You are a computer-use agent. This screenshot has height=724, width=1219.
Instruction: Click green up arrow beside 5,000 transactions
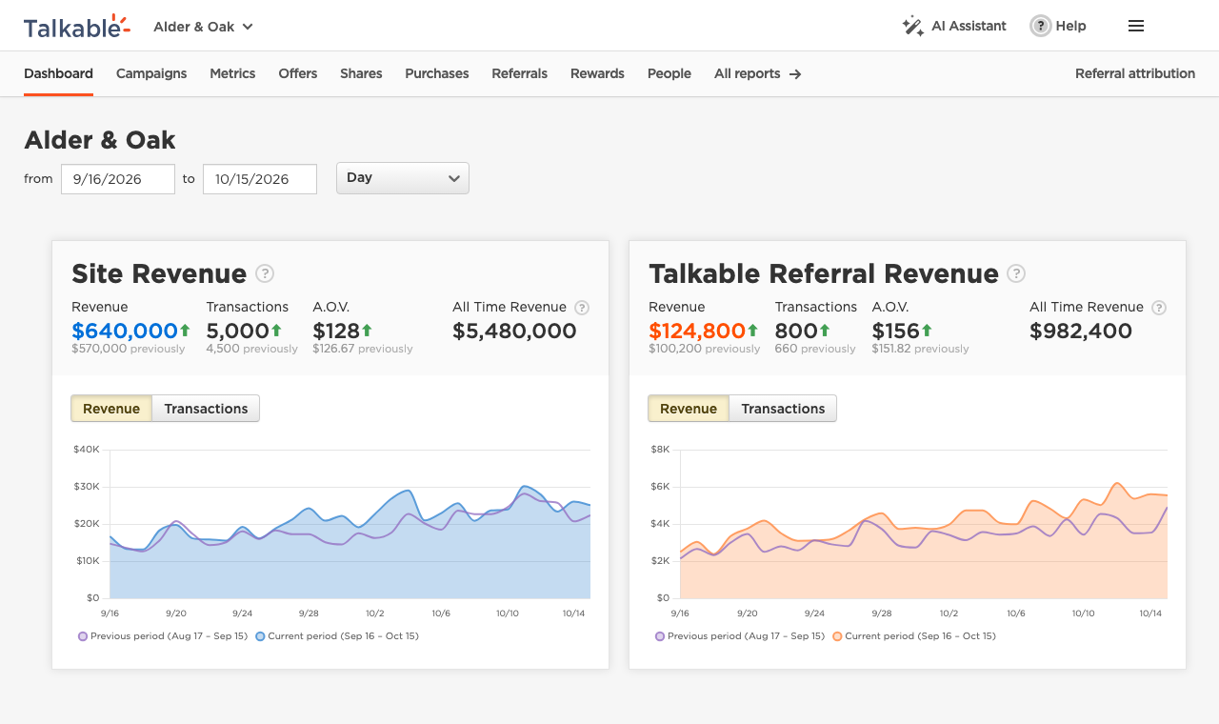coord(276,331)
